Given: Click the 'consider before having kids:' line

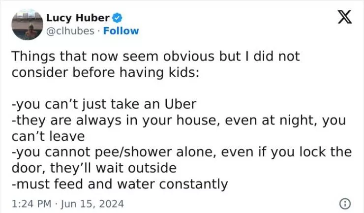Looking at the screenshot, I should [x=105, y=72].
